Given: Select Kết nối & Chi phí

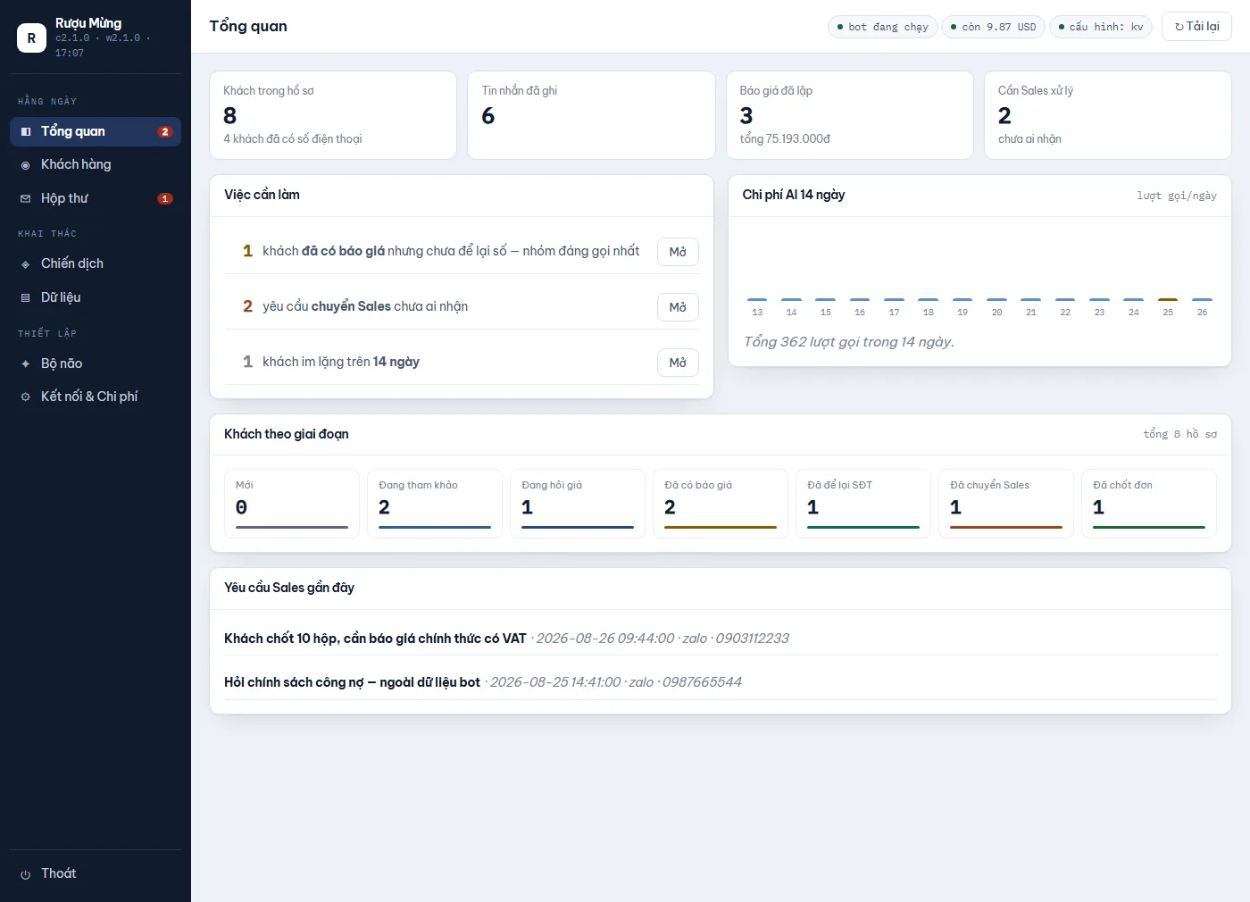Looking at the screenshot, I should [x=96, y=397].
